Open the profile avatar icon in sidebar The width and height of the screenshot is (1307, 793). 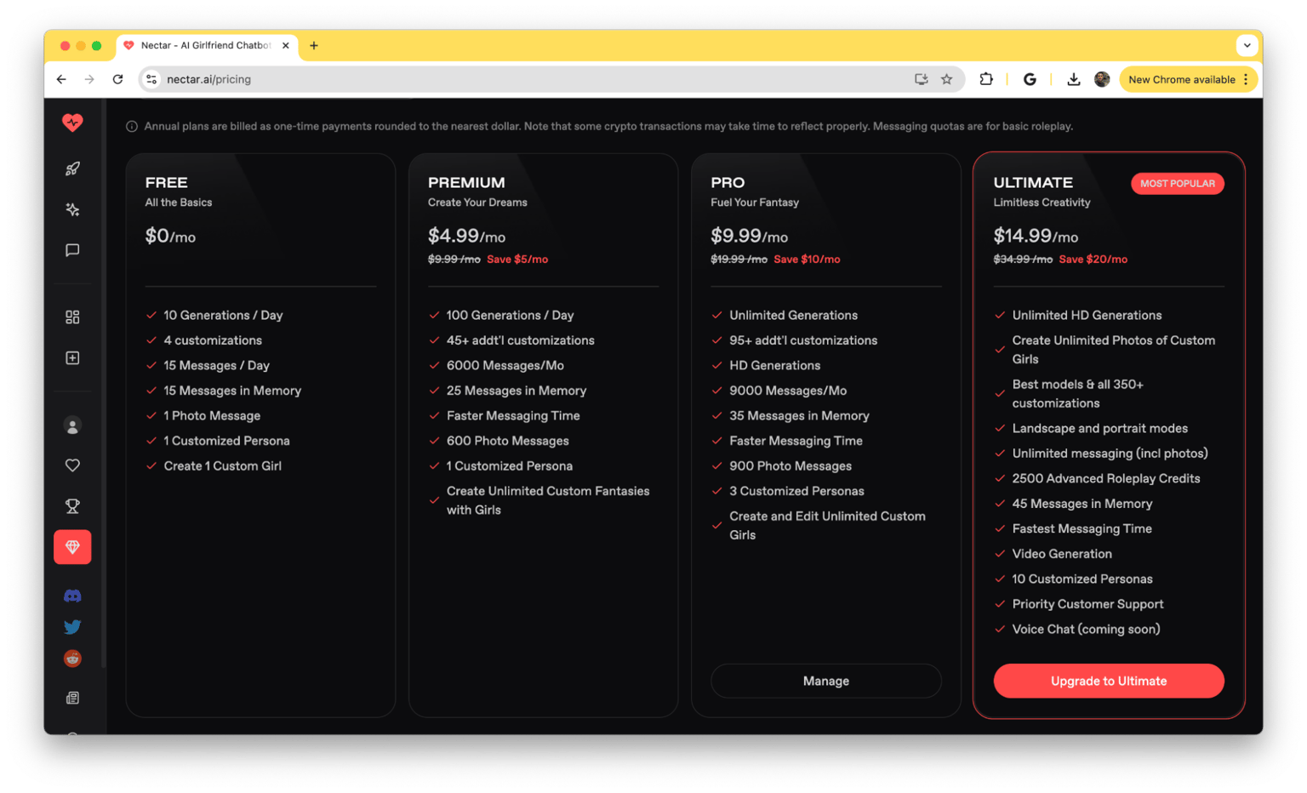click(x=72, y=425)
